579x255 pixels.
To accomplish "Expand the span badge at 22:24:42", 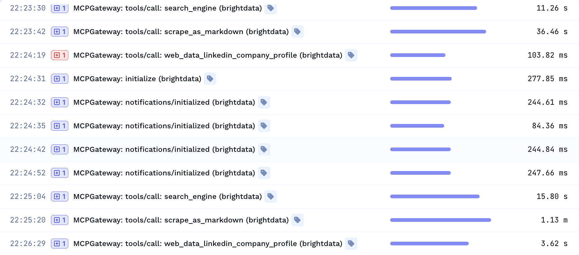I will click(x=60, y=149).
